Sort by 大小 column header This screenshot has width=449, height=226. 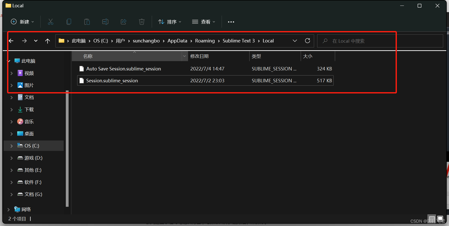pos(318,56)
